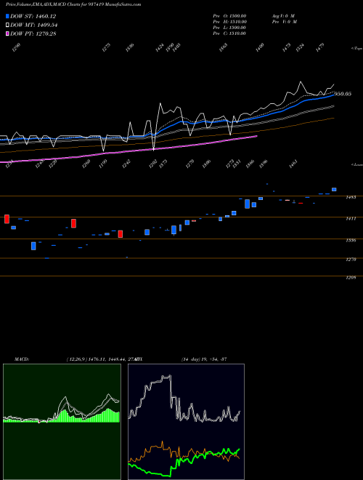Image resolution: width=363 pixels, height=480 pixels.
Task: Click the '(14 day) 19, +34, -37' ADX reading
Action: tap(203, 359)
